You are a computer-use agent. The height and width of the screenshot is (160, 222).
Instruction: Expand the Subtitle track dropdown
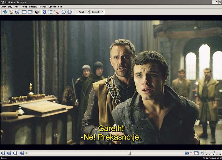(97, 12)
